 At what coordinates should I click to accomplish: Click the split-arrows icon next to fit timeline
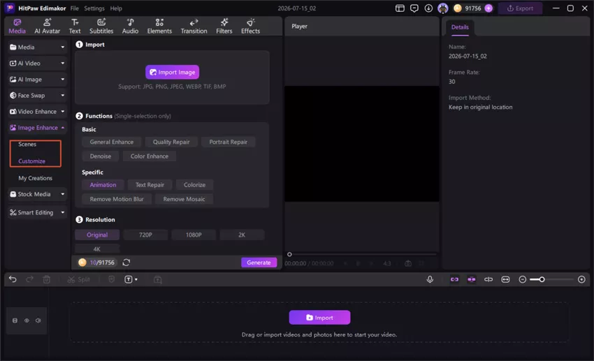click(488, 279)
